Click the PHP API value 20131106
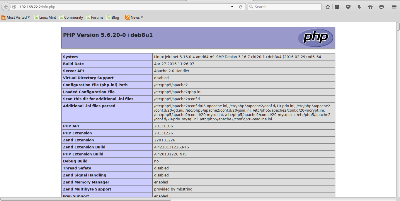The width and height of the screenshot is (400, 201). (164, 126)
